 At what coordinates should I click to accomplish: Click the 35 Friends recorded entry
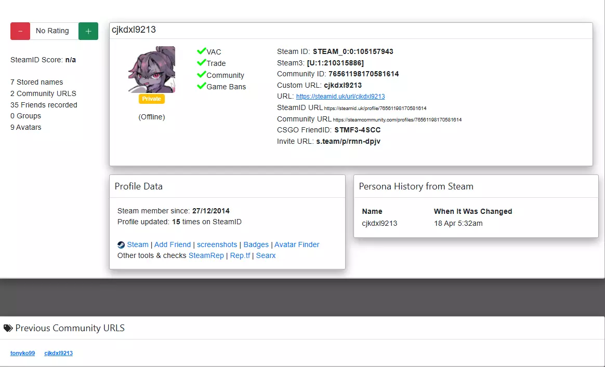pyautogui.click(x=44, y=105)
